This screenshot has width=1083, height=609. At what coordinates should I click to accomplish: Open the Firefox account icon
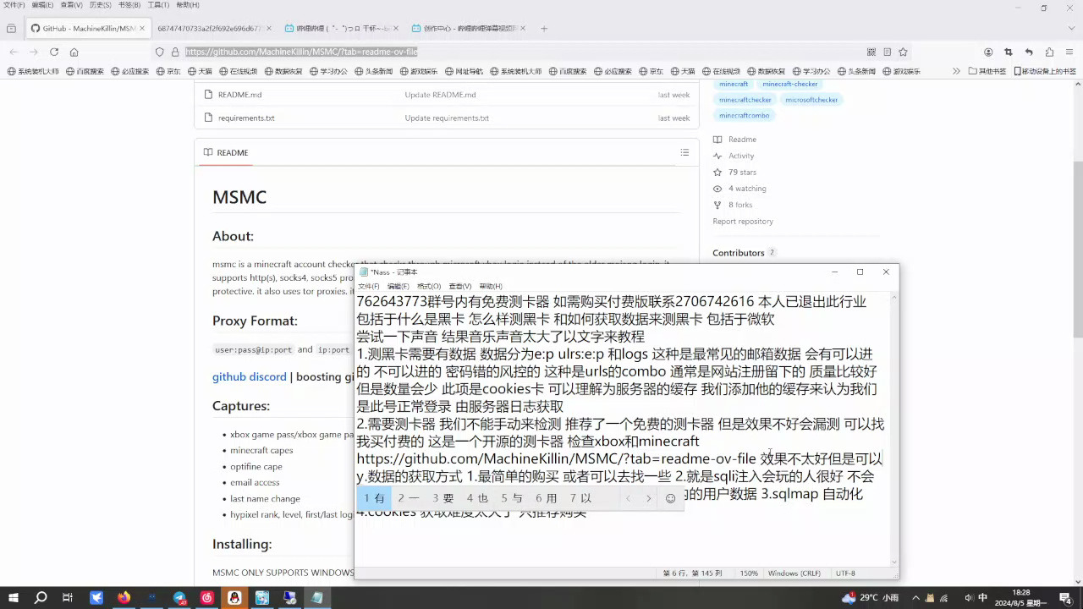coord(988,52)
